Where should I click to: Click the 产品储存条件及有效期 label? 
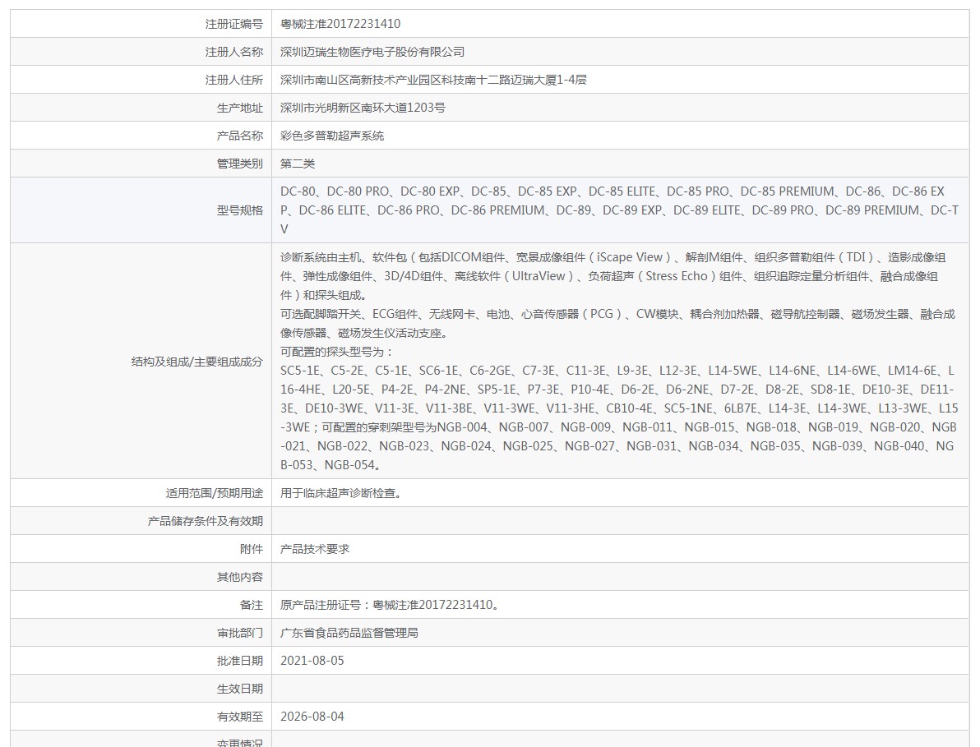coord(205,521)
